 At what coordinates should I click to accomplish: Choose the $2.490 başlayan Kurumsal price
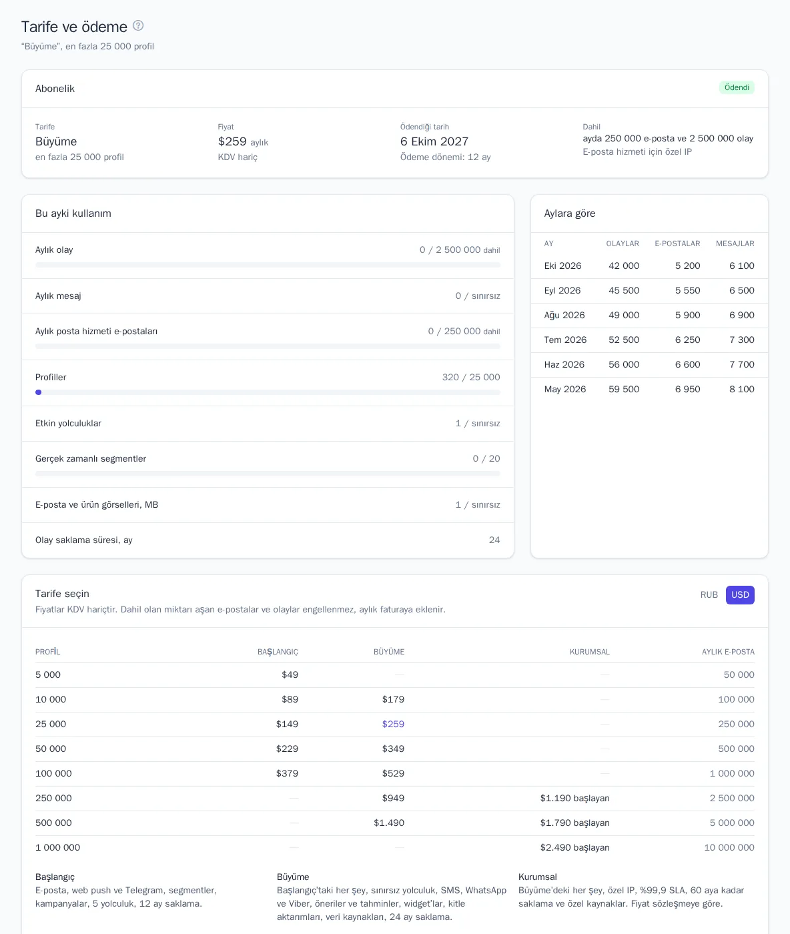click(x=575, y=848)
